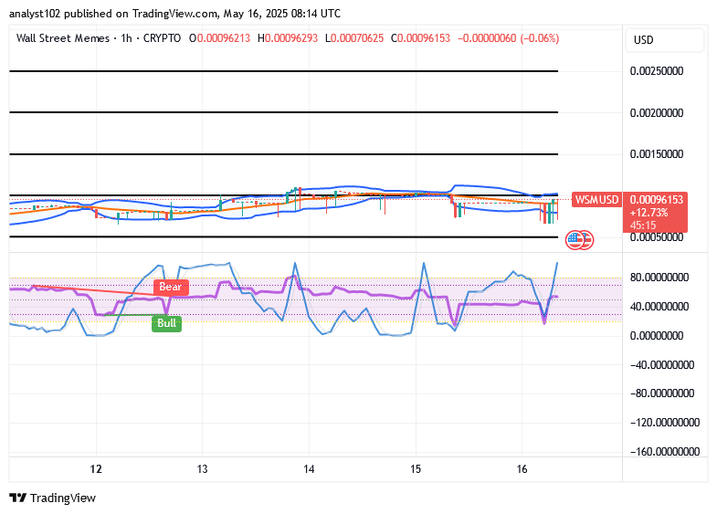The height and width of the screenshot is (514, 717).
Task: Click the −40.00000000 oscillator axis label
Action: point(662,364)
